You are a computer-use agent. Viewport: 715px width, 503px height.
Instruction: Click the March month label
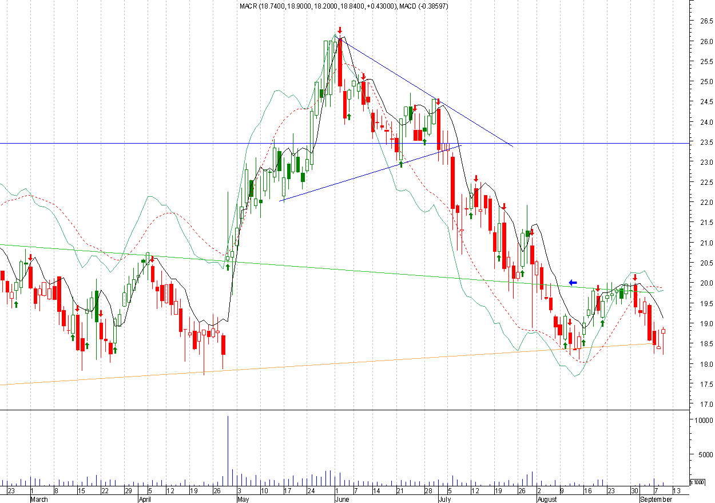[x=39, y=499]
